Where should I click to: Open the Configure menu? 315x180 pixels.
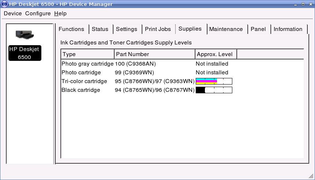(x=38, y=13)
